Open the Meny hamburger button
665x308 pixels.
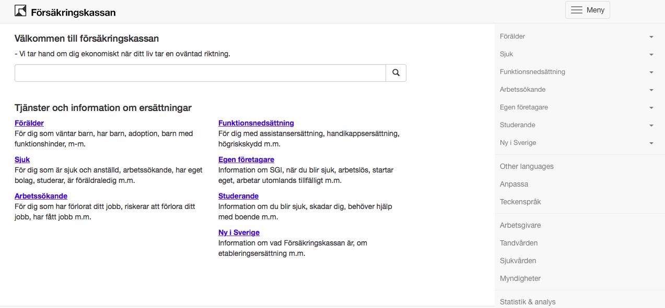tap(587, 10)
